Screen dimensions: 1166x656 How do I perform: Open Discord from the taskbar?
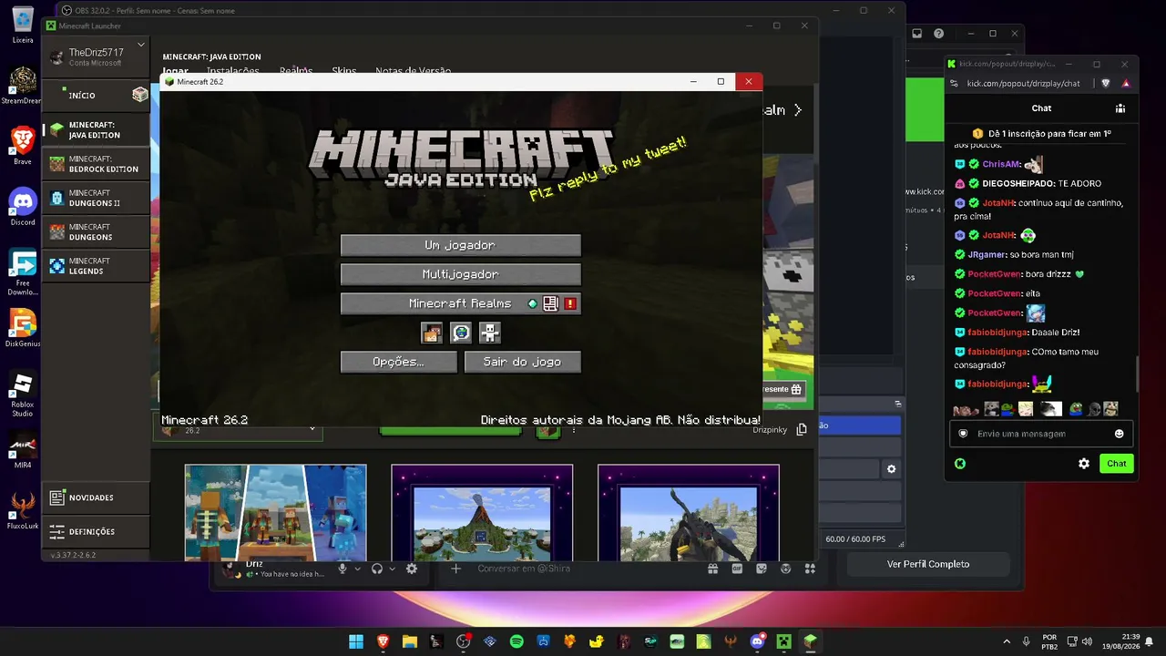pyautogui.click(x=757, y=641)
